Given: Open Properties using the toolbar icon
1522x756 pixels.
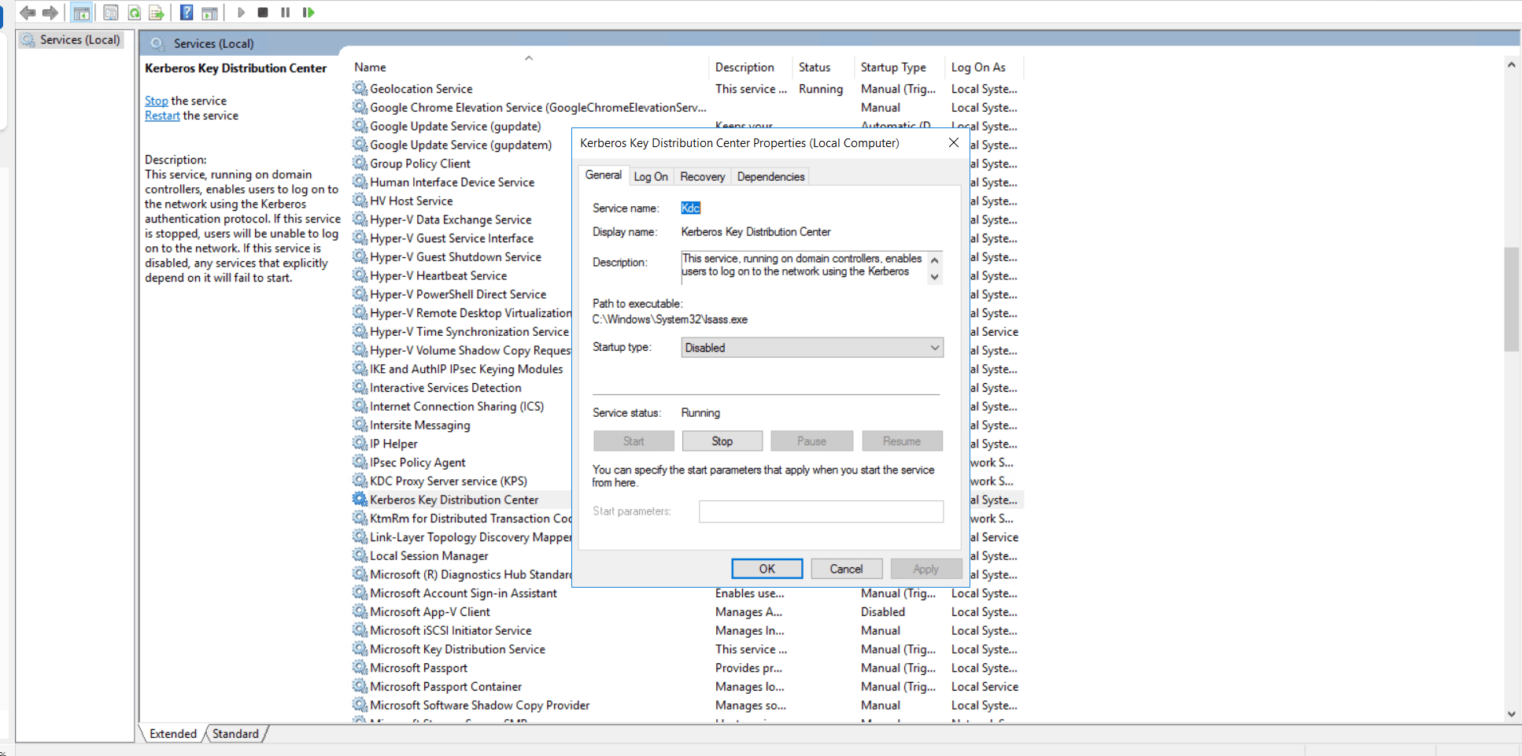Looking at the screenshot, I should pos(111,12).
